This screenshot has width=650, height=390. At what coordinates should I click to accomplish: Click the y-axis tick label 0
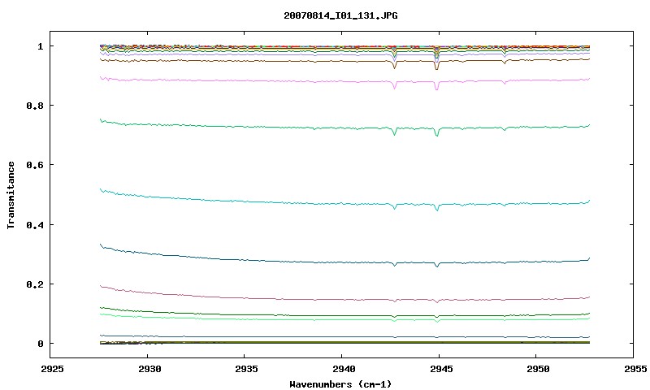click(x=40, y=344)
